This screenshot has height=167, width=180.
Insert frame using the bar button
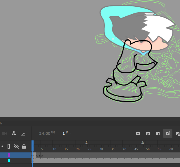158,134
